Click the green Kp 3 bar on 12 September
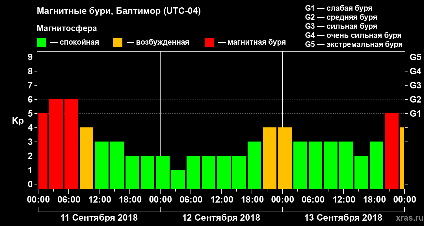Image resolution: width=424 pixels, height=226 pixels. click(254, 165)
